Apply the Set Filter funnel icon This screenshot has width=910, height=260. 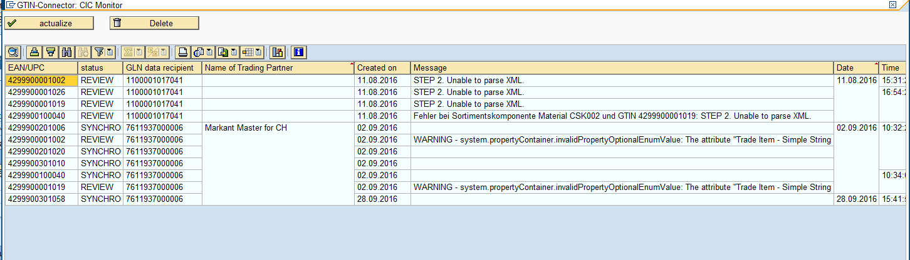coord(99,52)
